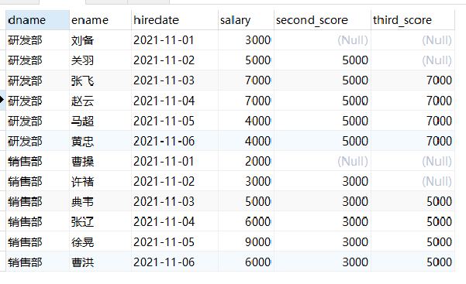
Task: Click second_score 3000 in 徐晃's row
Action: tap(322, 242)
